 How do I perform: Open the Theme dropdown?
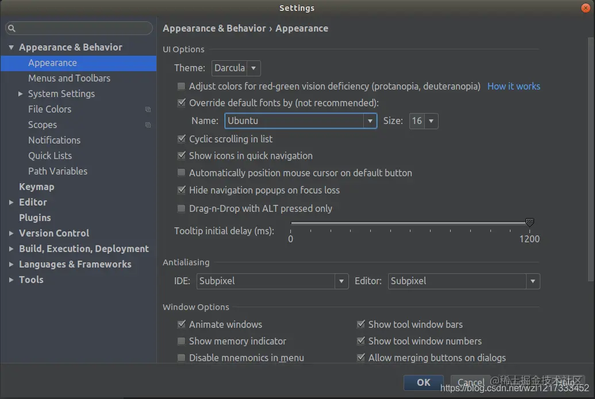click(236, 68)
